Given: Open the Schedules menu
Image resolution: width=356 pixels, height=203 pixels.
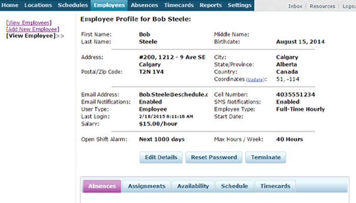Looking at the screenshot, I should click(x=72, y=6).
